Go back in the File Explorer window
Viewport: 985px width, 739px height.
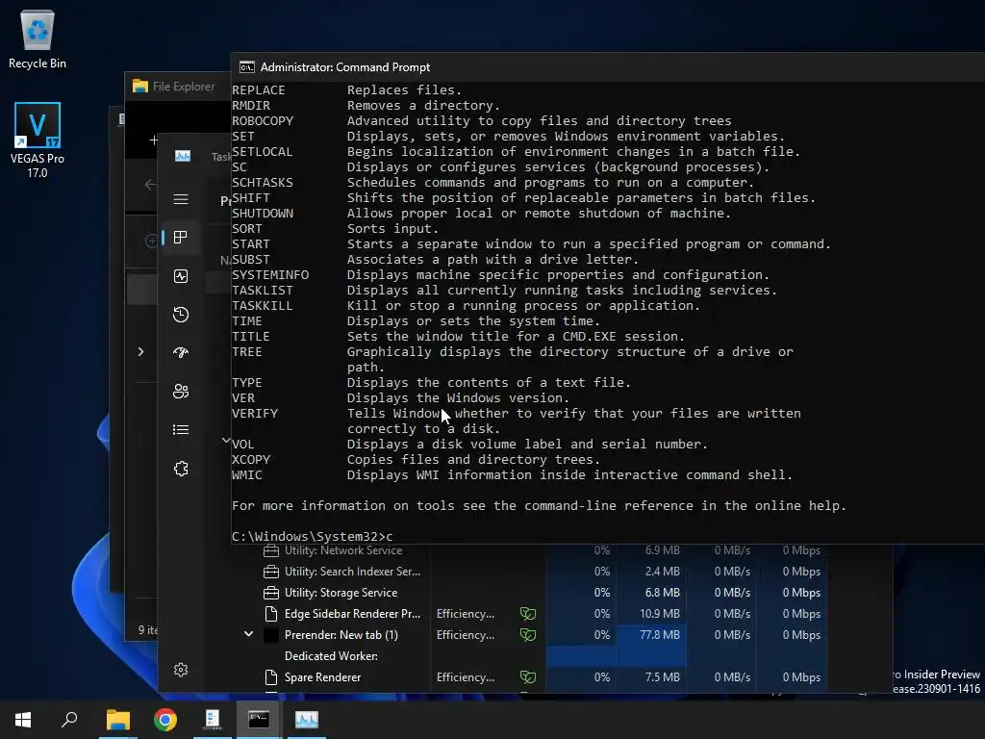(x=150, y=184)
